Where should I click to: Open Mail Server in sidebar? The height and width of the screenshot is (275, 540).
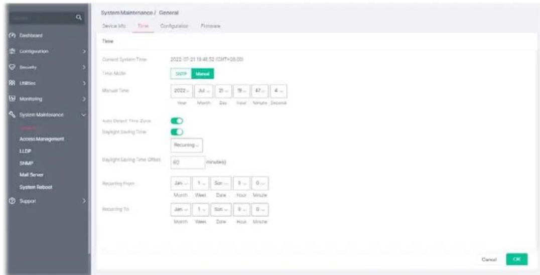(31, 175)
